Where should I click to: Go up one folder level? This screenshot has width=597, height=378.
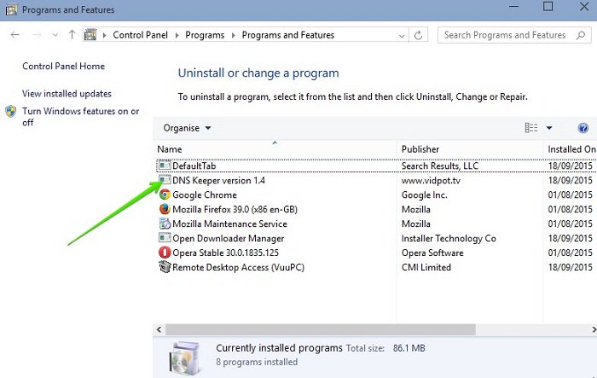[x=72, y=35]
